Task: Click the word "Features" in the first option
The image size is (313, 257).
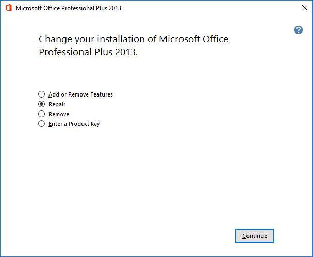Action: pos(101,94)
